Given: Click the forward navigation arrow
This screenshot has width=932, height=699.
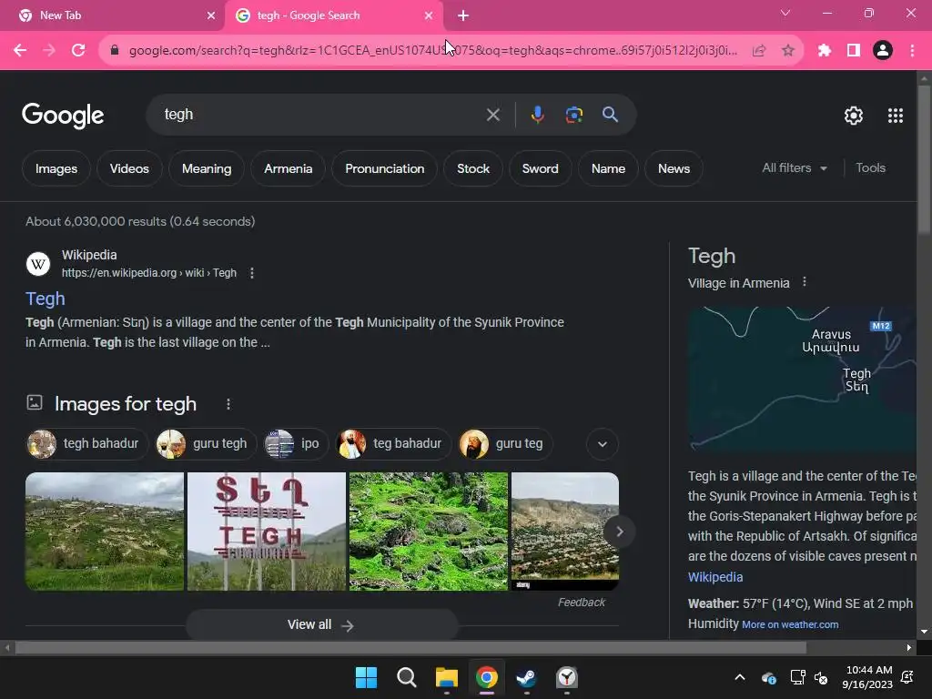Looking at the screenshot, I should pyautogui.click(x=49, y=51).
